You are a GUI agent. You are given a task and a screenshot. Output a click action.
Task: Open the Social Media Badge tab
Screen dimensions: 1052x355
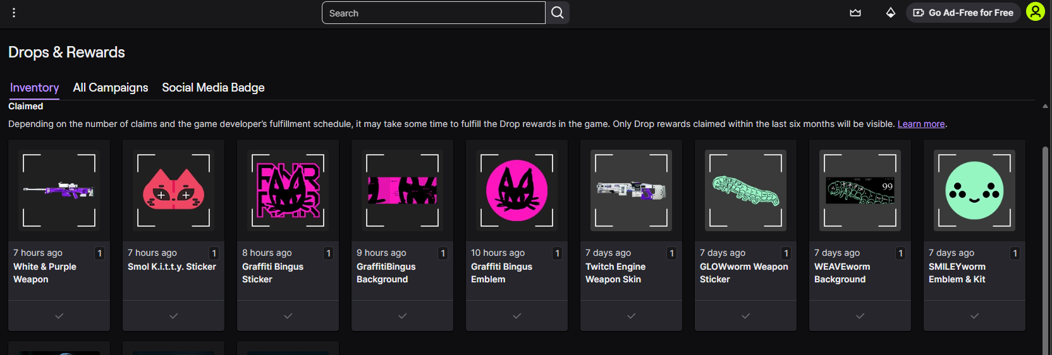pos(213,88)
